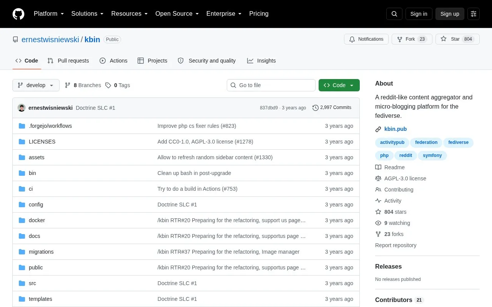Expand the Solutions menu
Screen dimensions: 492x307
(x=88, y=14)
